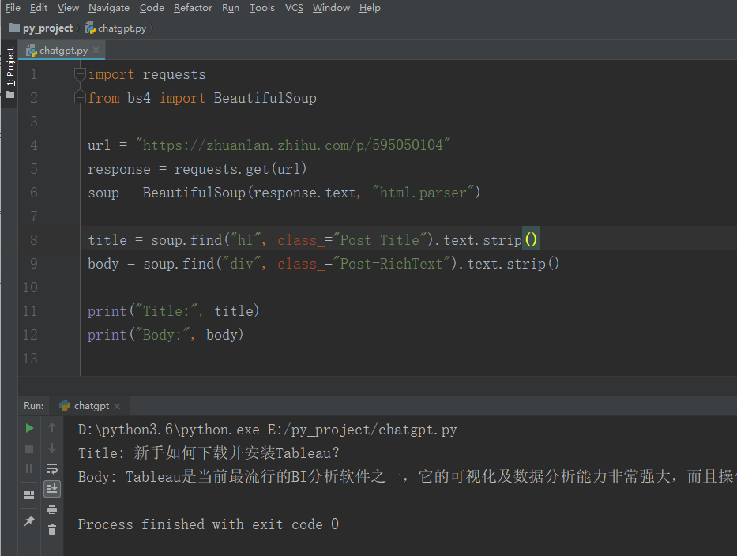Screen dimensions: 737x556
Task: Click the "Body: Tableau是当前最流行" output line
Action: pyautogui.click(x=407, y=476)
